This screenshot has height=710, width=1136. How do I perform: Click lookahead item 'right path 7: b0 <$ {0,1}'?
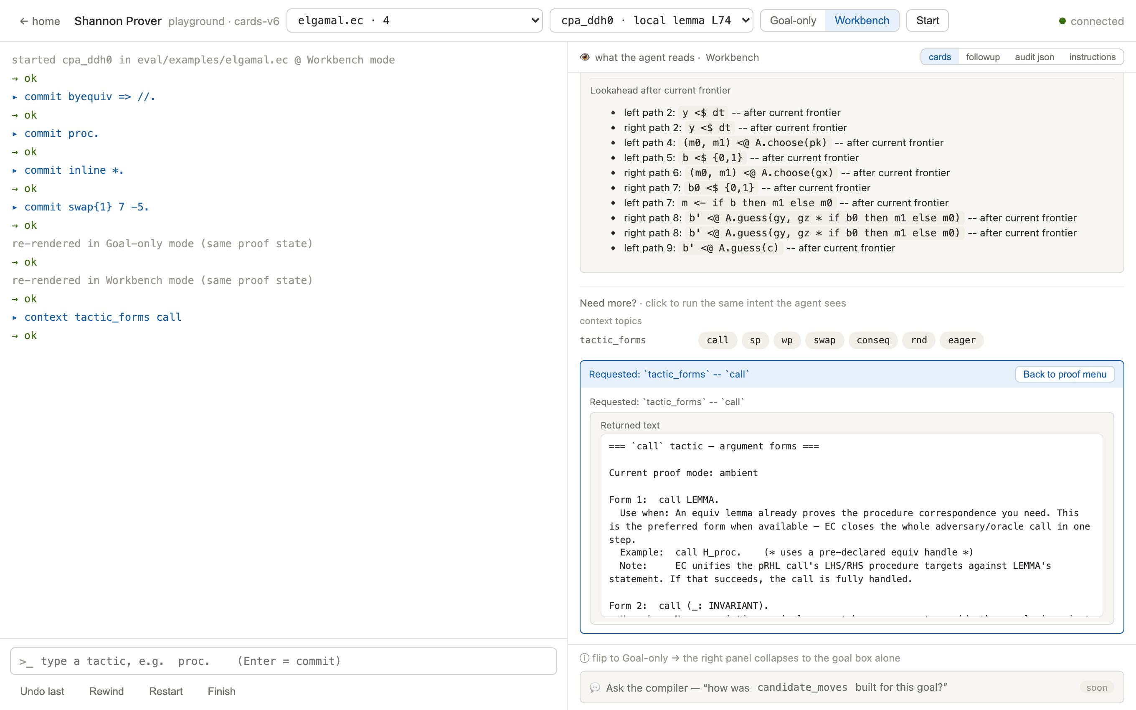click(746, 188)
